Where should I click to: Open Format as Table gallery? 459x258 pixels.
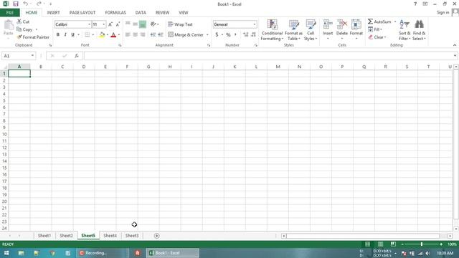coord(293,30)
